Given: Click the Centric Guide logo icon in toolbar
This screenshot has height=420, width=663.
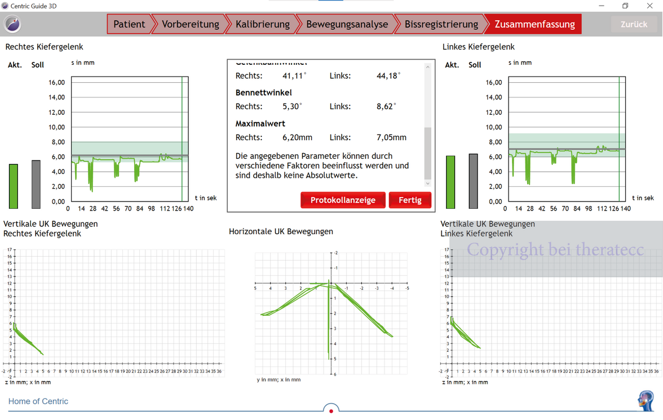Looking at the screenshot, I should [12, 24].
